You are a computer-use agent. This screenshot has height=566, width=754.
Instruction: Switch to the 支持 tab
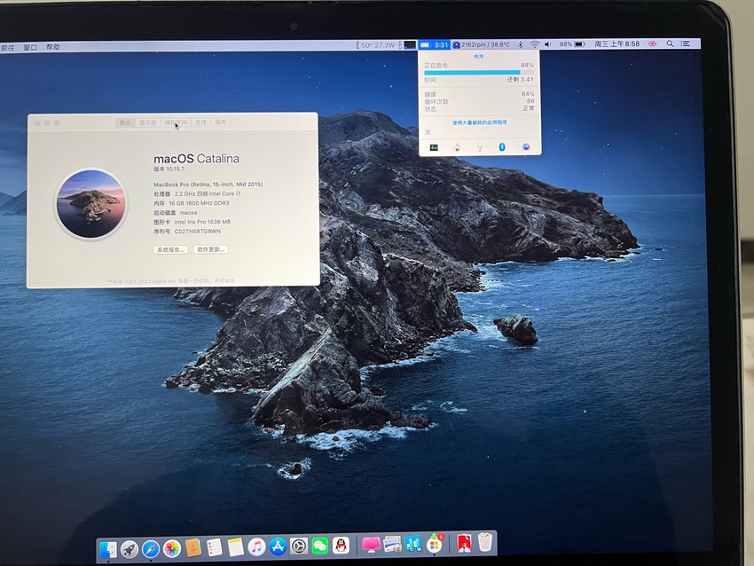[x=200, y=122]
